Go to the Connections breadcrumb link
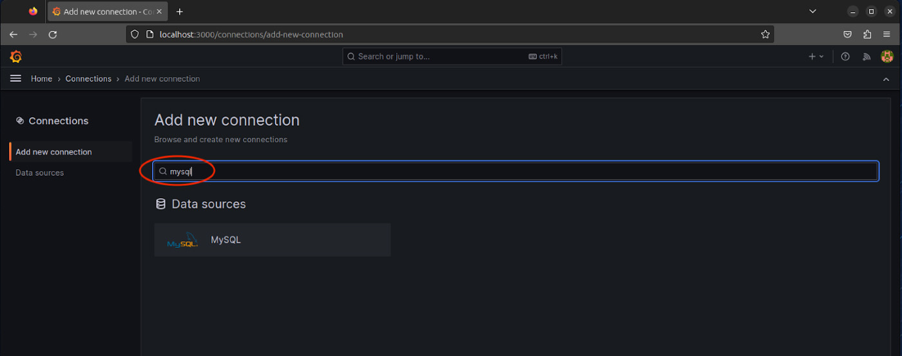902x356 pixels. [88, 79]
